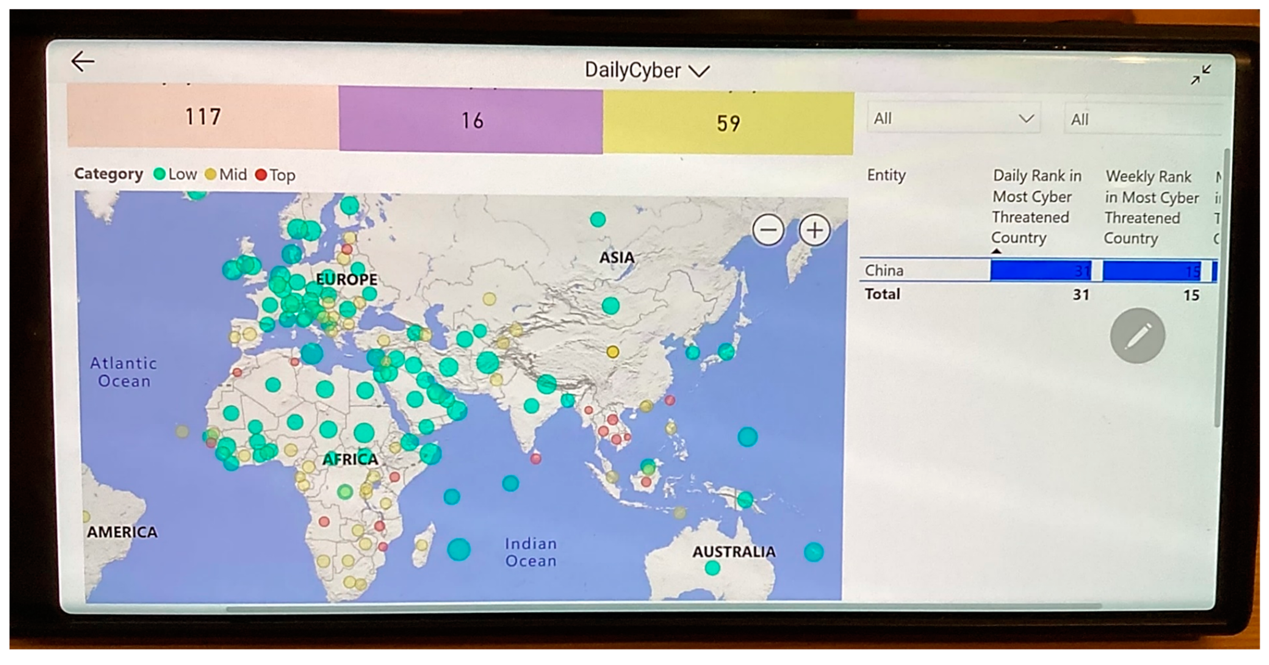Click the pink card showing 117
This screenshot has width=1269, height=665.
pyautogui.click(x=203, y=117)
